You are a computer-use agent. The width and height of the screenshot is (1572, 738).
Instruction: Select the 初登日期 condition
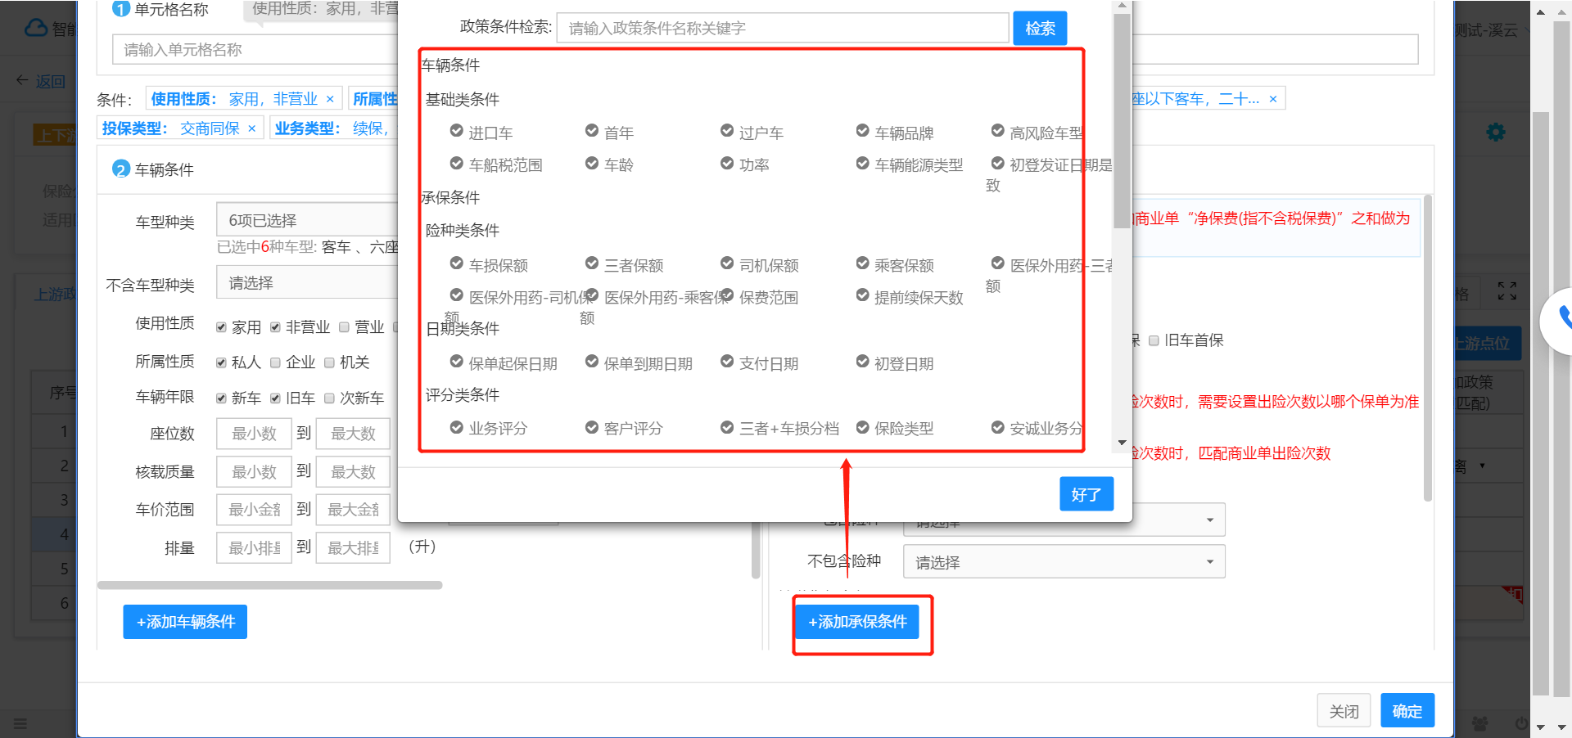click(894, 363)
